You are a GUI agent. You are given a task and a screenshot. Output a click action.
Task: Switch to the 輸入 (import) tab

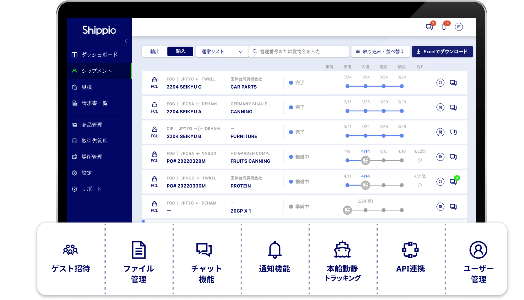[x=180, y=51]
